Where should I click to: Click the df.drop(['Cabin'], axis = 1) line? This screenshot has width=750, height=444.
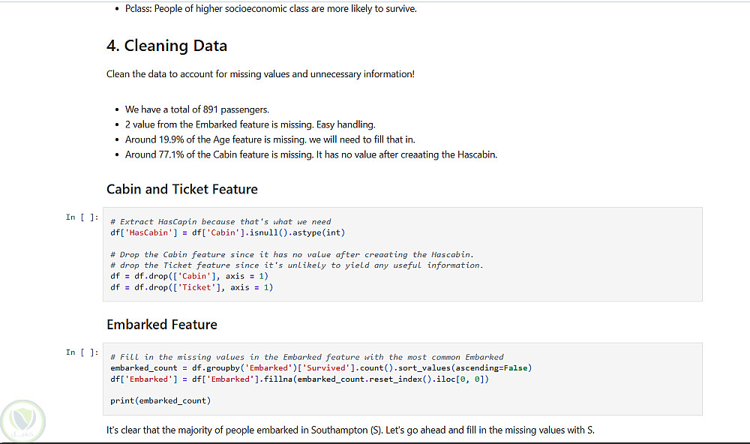pyautogui.click(x=189, y=276)
